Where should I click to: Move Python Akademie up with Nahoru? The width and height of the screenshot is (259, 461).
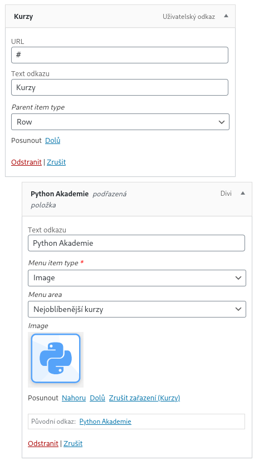pyautogui.click(x=74, y=398)
